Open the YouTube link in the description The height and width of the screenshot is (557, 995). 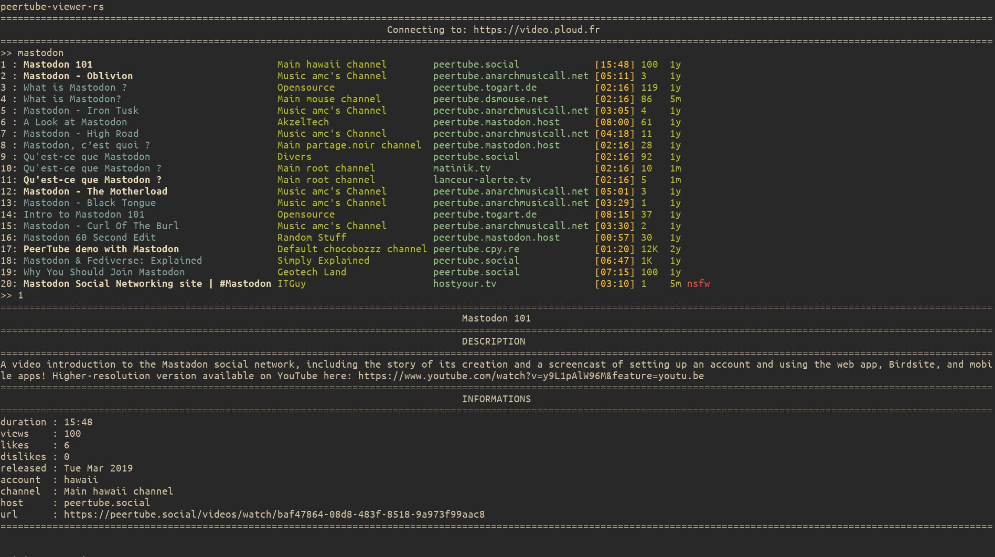point(530,376)
